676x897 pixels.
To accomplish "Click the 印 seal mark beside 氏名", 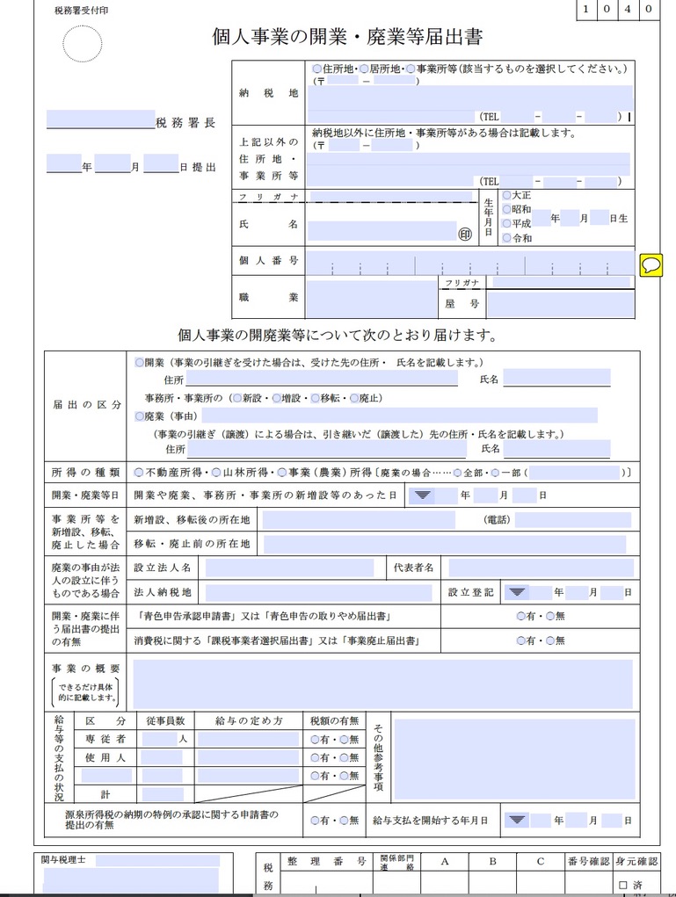I will coord(465,234).
